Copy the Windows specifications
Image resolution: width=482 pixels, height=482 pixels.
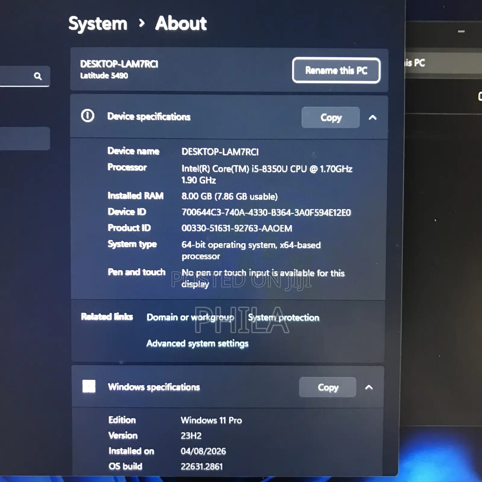[x=328, y=387]
